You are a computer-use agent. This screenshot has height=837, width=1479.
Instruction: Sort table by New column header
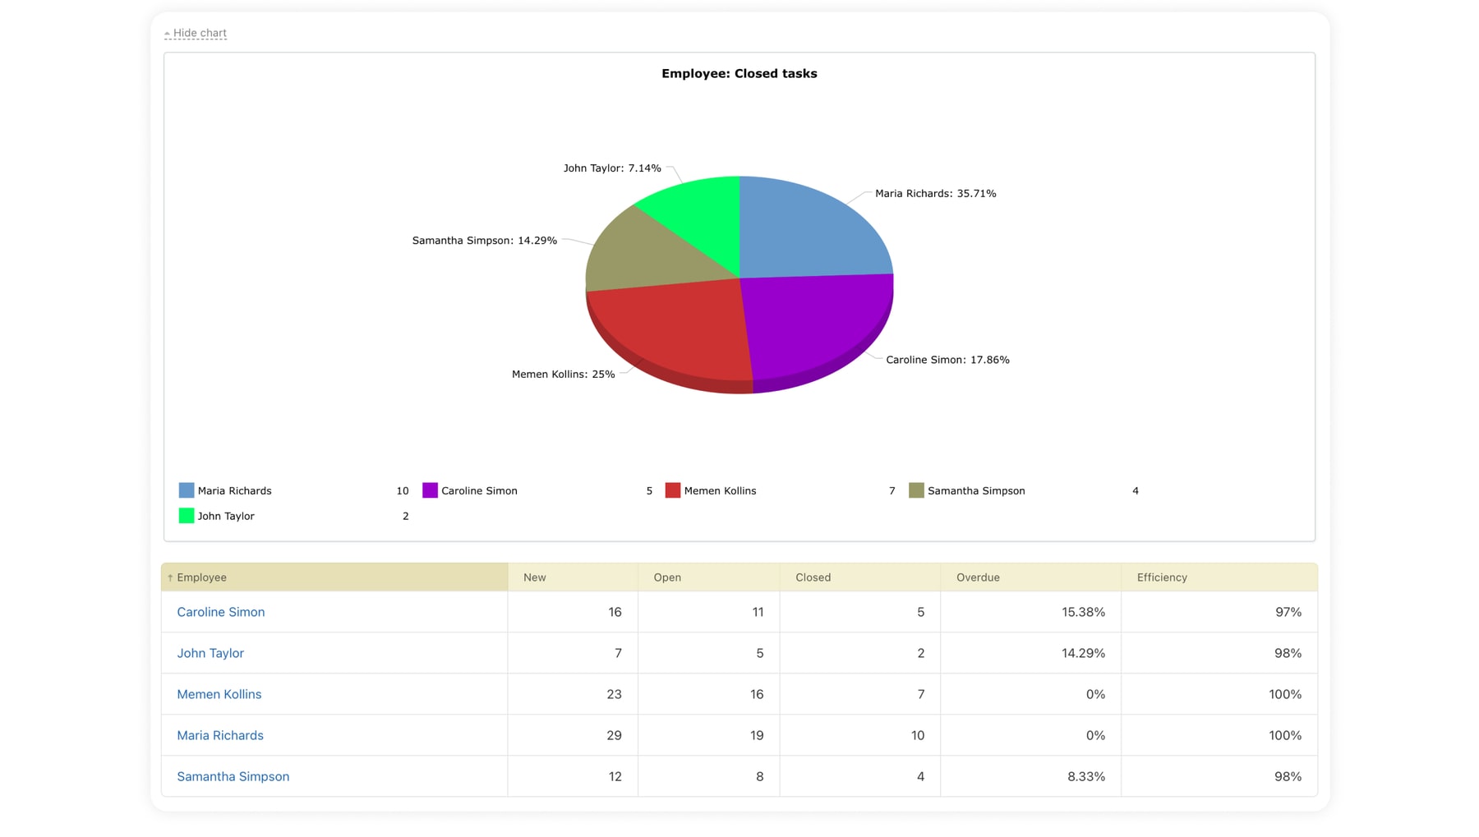click(x=535, y=577)
